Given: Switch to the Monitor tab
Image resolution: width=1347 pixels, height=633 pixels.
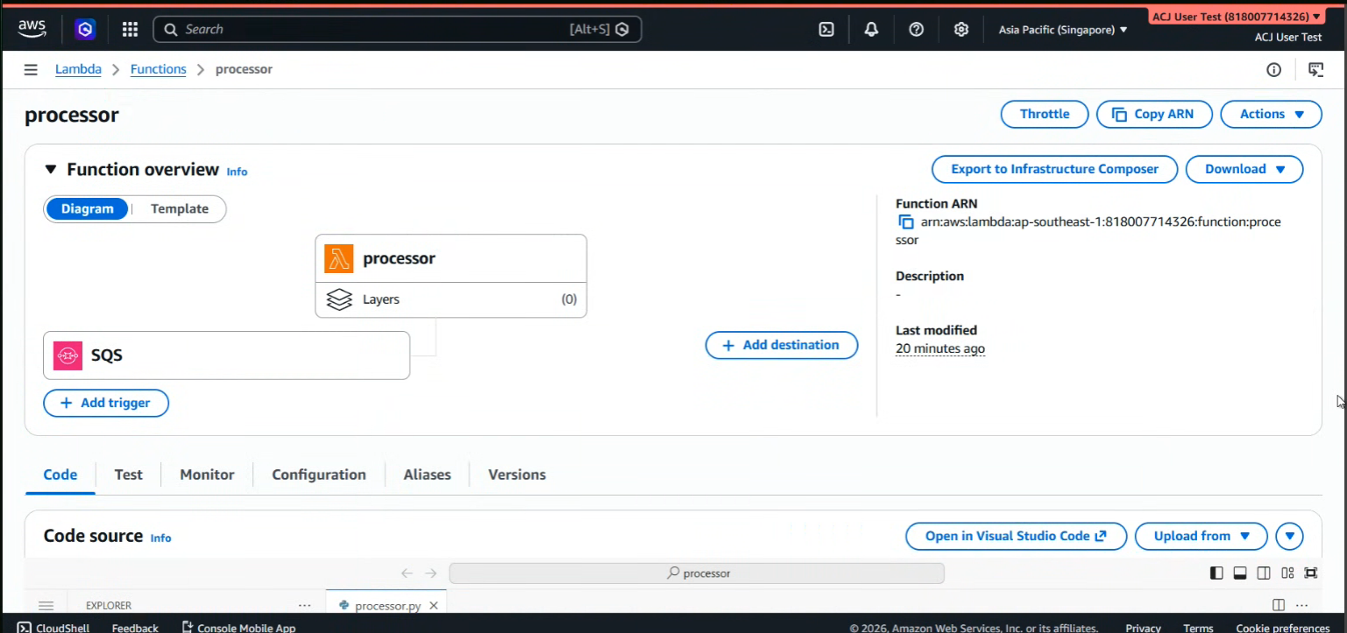Looking at the screenshot, I should tap(207, 475).
